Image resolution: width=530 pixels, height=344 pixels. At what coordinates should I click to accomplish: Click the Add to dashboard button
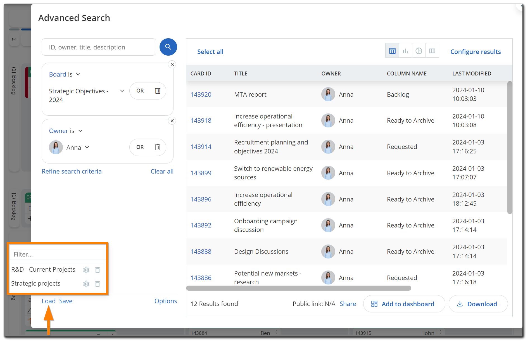tap(404, 304)
